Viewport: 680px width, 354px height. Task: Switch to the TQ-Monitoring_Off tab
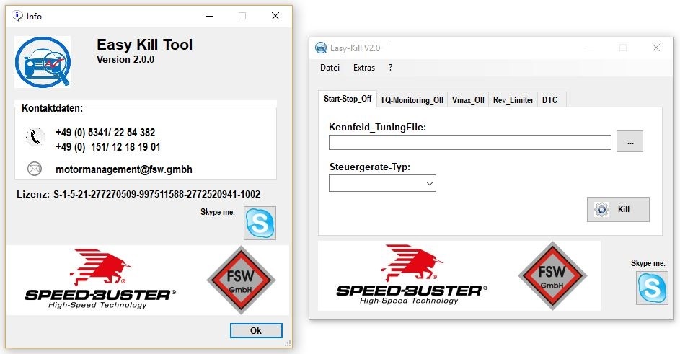coord(412,100)
